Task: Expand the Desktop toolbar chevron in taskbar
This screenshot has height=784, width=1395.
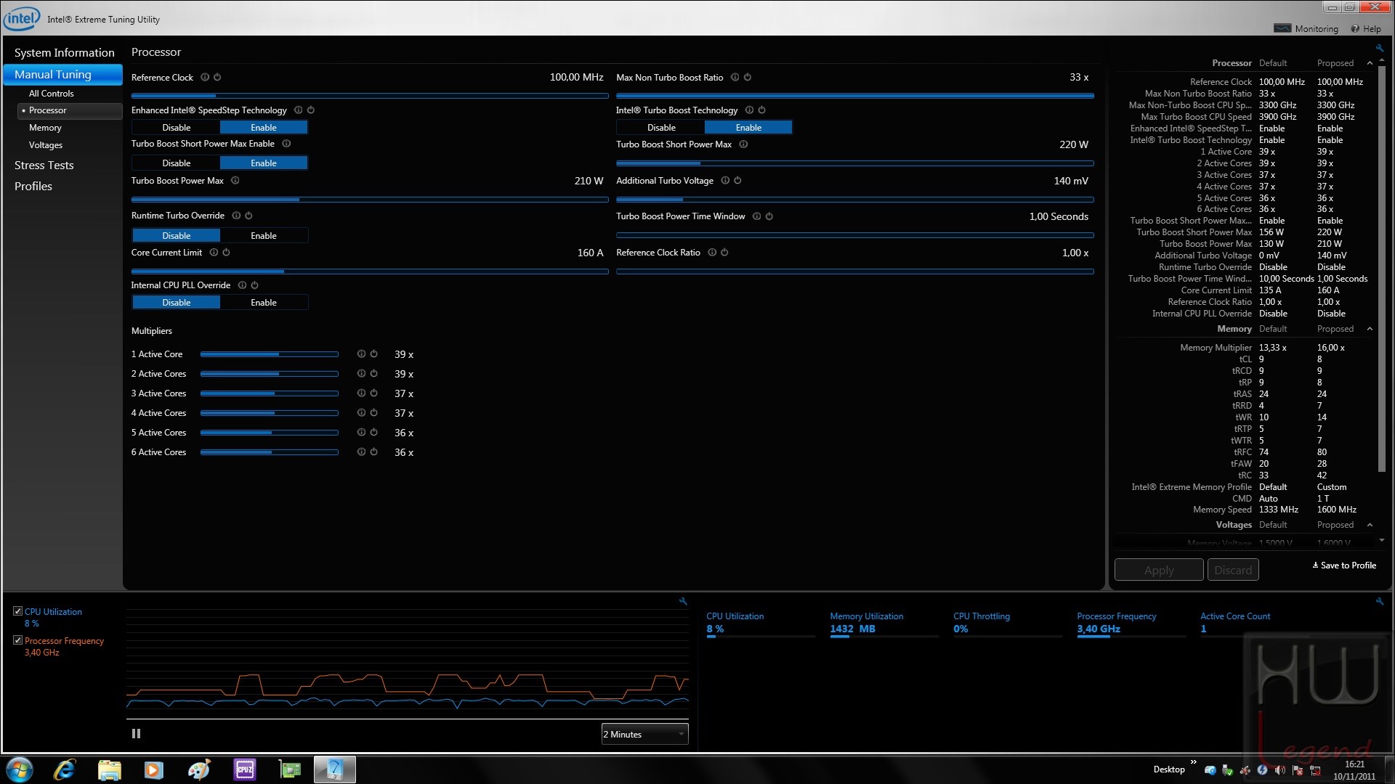Action: click(x=1193, y=761)
